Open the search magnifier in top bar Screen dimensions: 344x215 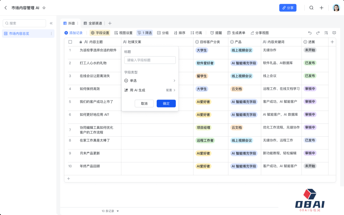[311, 8]
